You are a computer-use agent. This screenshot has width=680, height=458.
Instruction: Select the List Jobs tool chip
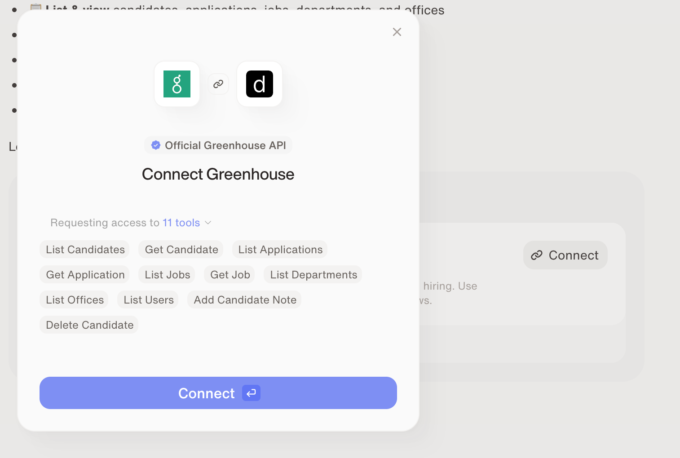(x=166, y=274)
